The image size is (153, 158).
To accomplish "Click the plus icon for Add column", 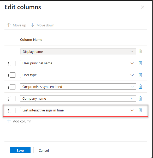I will tap(9, 121).
